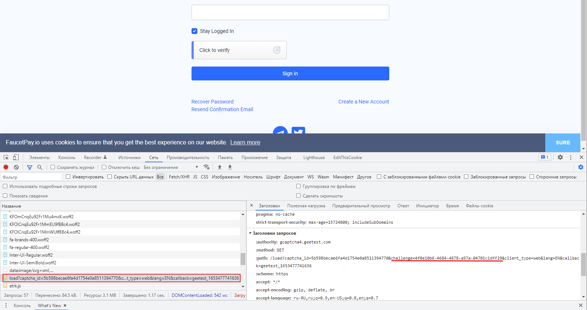Toggle the network filter funnel icon

click(x=30, y=167)
